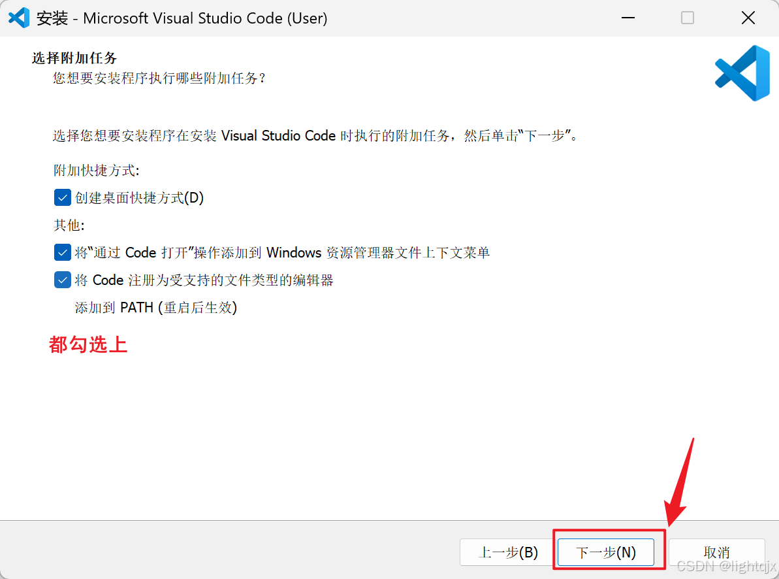Viewport: 779px width, 579px height.
Task: Toggle registering Code as supported file types editor
Action: [x=62, y=280]
